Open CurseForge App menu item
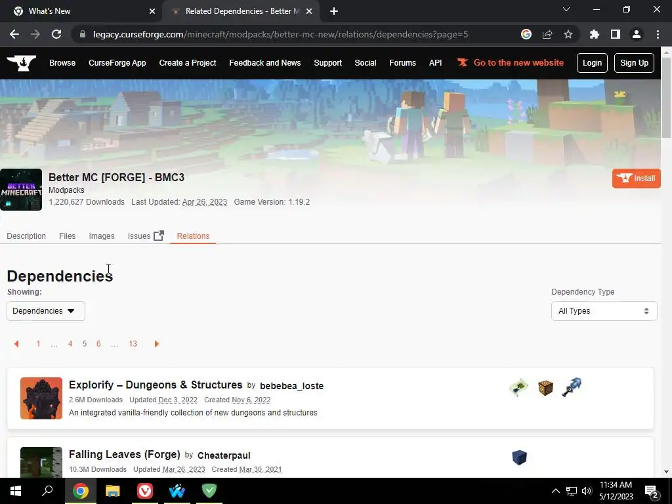 tap(117, 63)
